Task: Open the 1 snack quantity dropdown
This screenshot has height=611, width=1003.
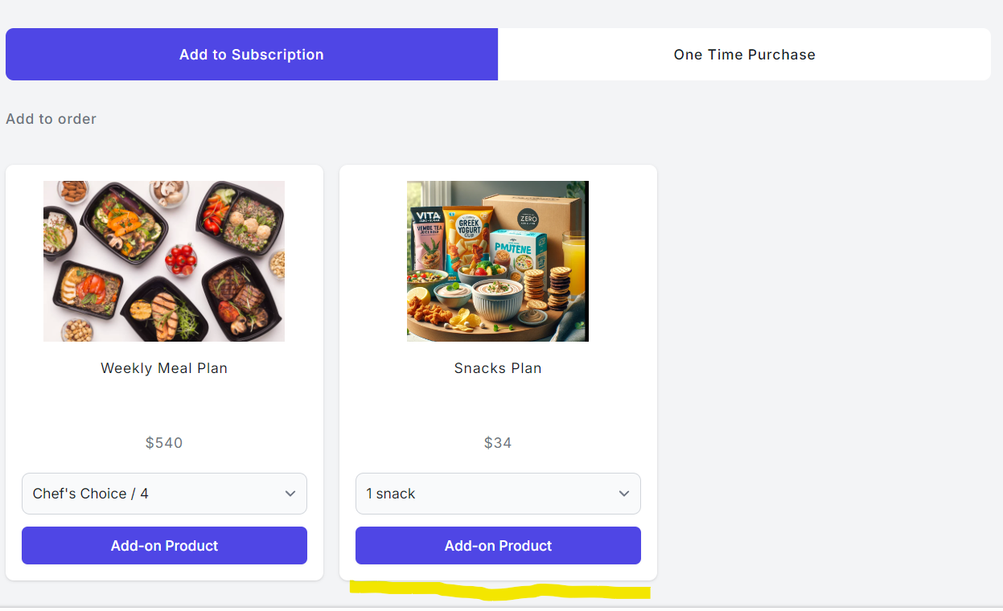Action: pos(498,494)
